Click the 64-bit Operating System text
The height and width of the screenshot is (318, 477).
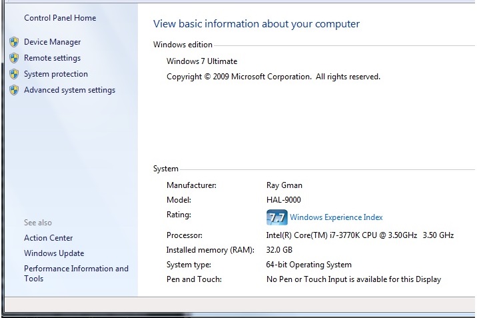coord(308,265)
